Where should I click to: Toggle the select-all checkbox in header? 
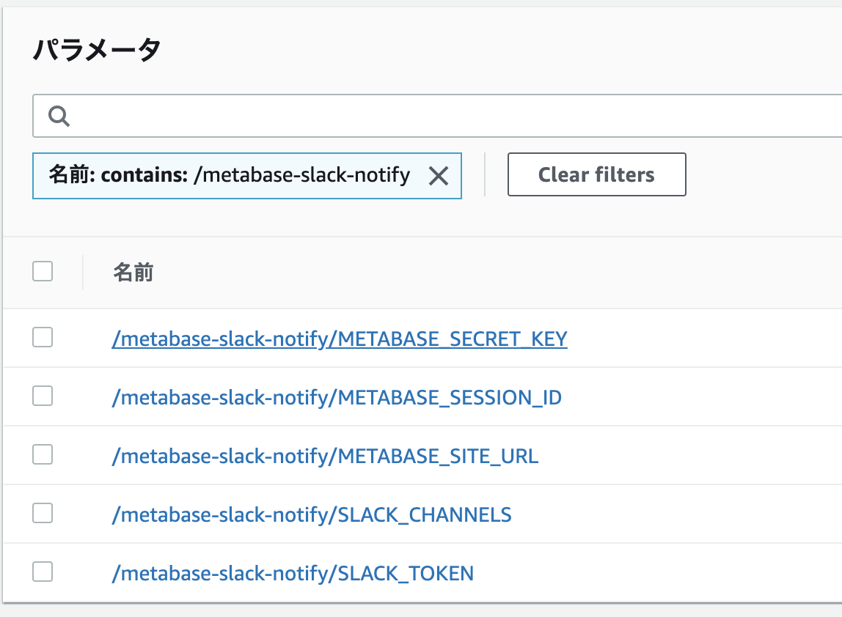[43, 272]
